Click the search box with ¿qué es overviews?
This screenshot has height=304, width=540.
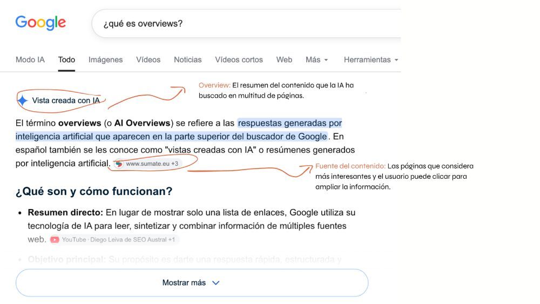[246, 23]
